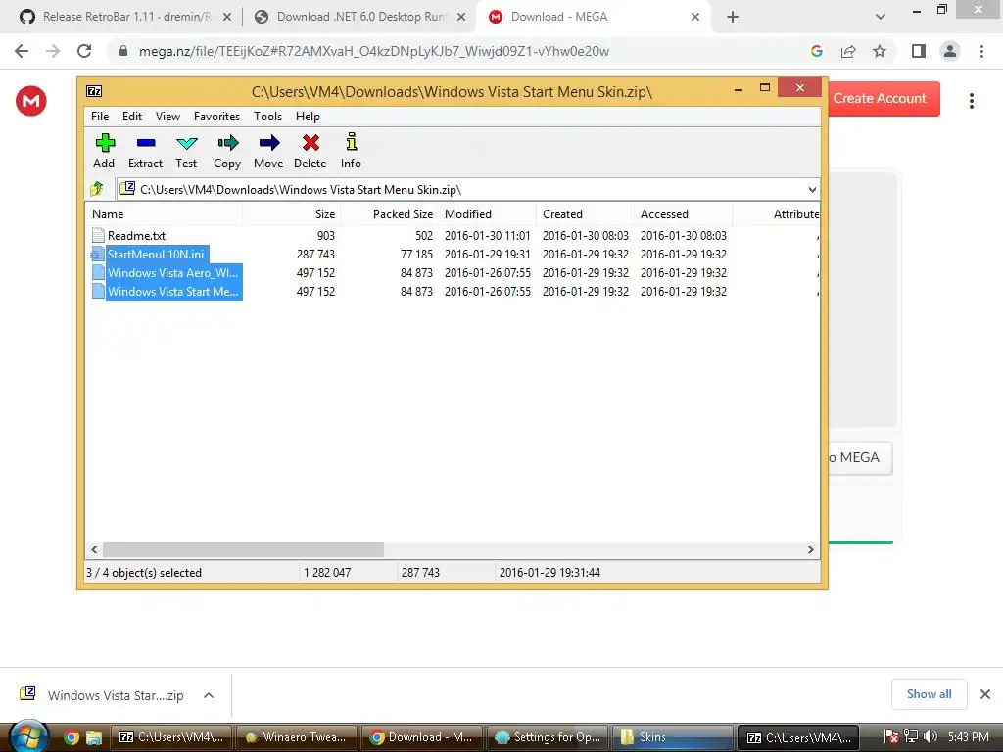Open the Windows Start orb
This screenshot has height=752, width=1003.
(28, 735)
